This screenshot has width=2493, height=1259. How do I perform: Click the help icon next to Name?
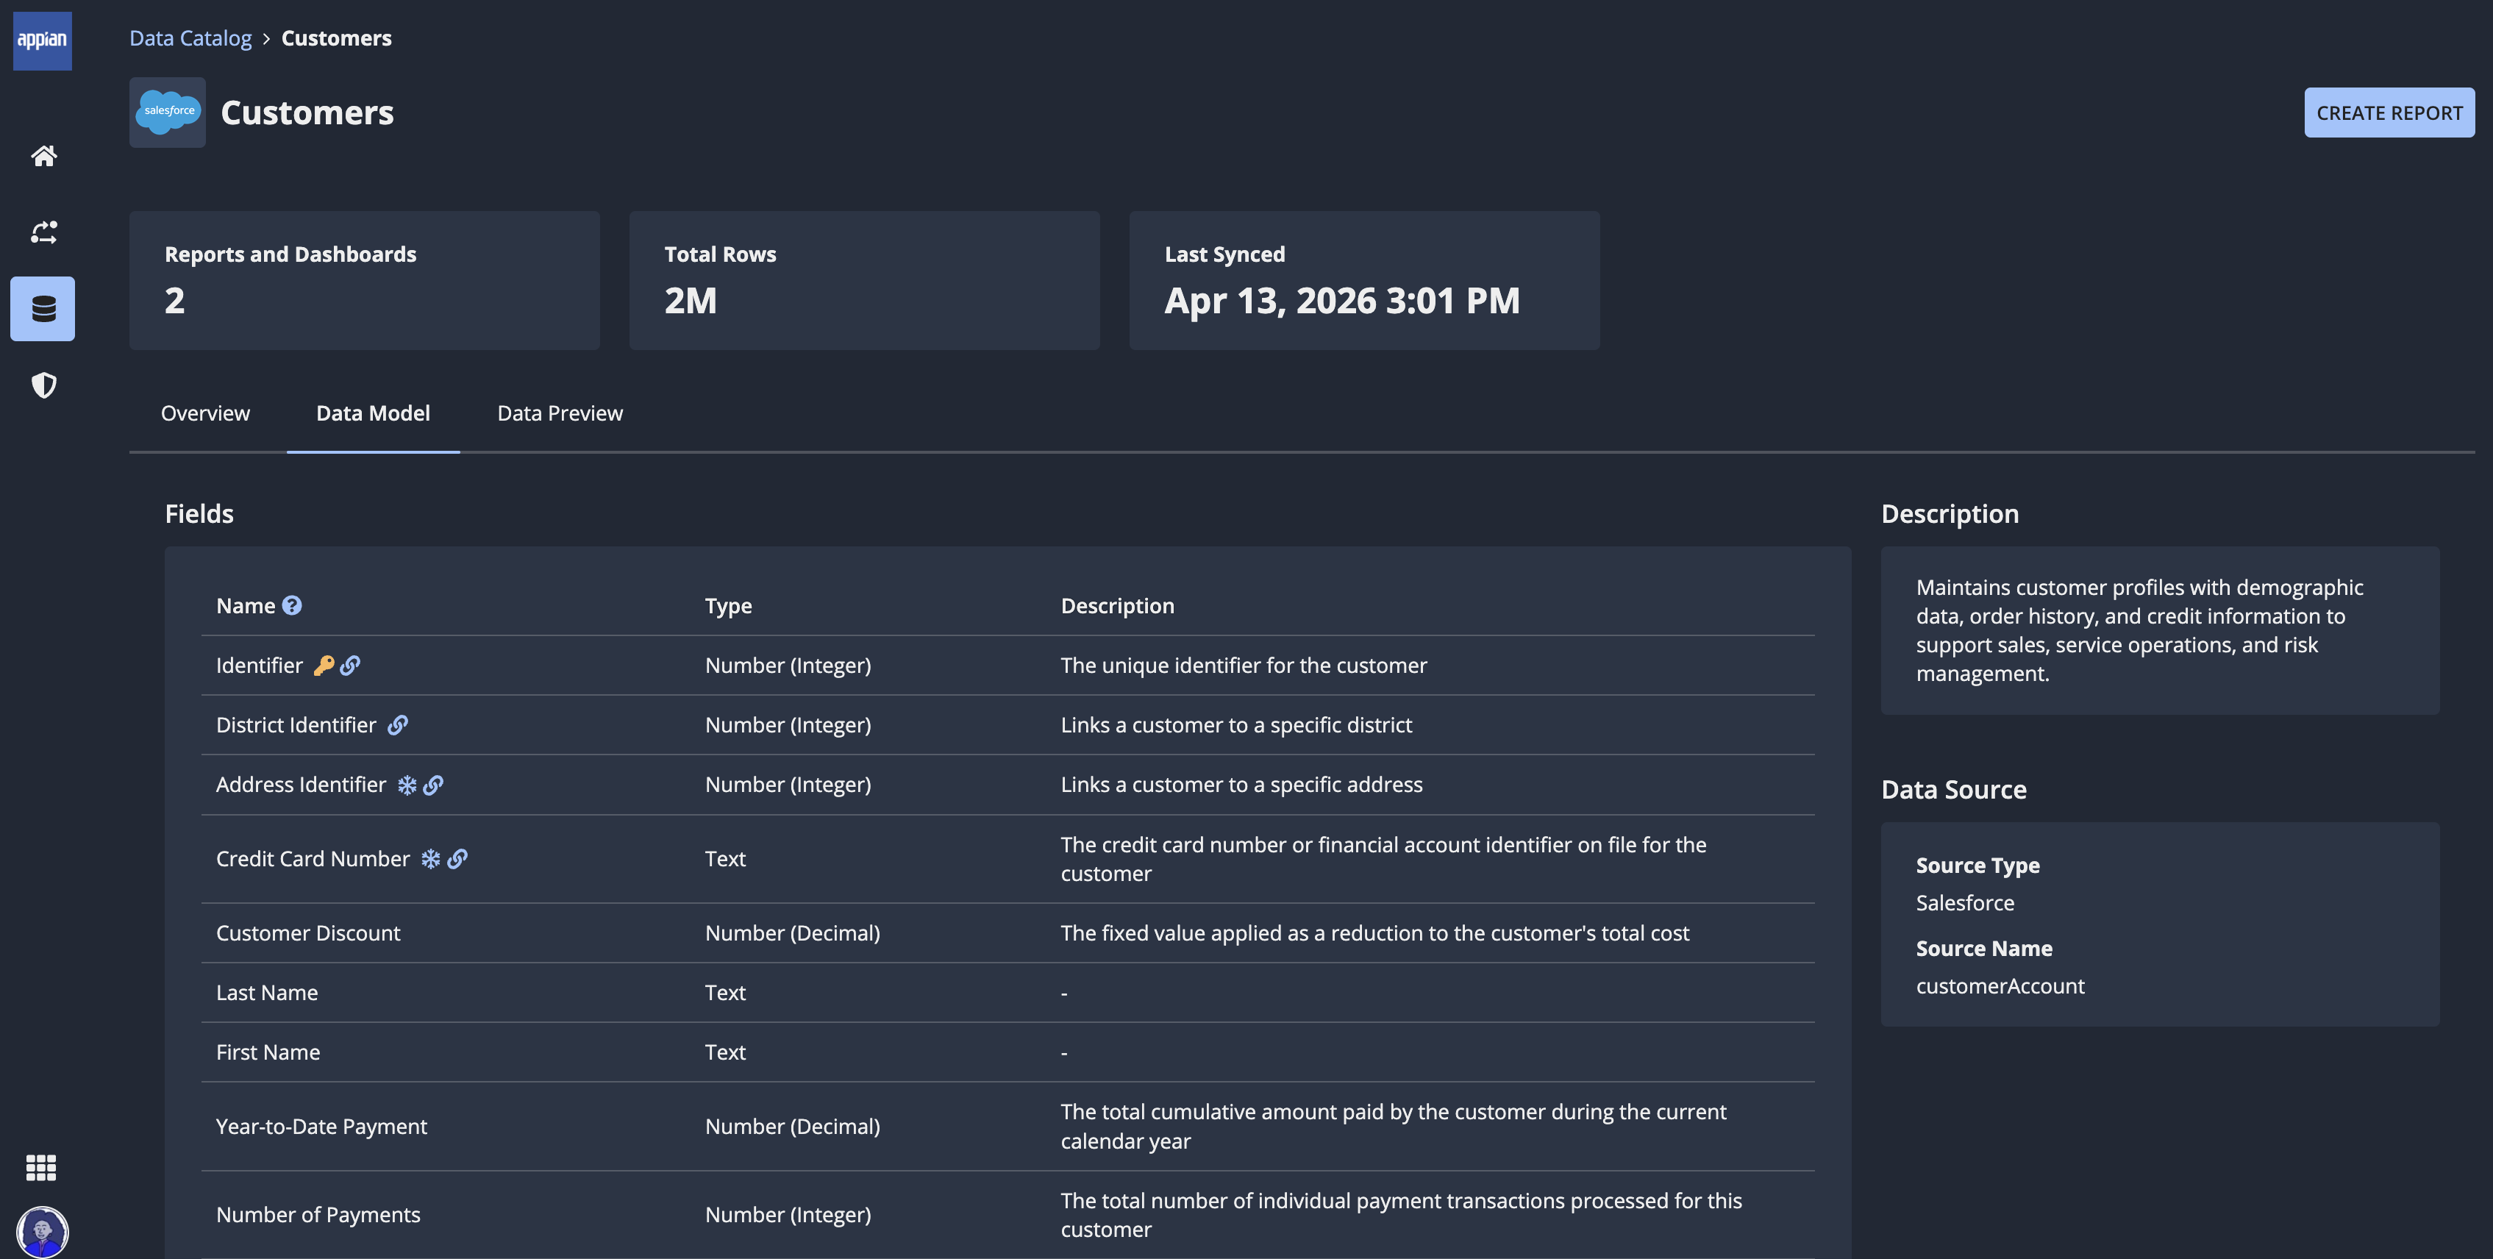(291, 604)
